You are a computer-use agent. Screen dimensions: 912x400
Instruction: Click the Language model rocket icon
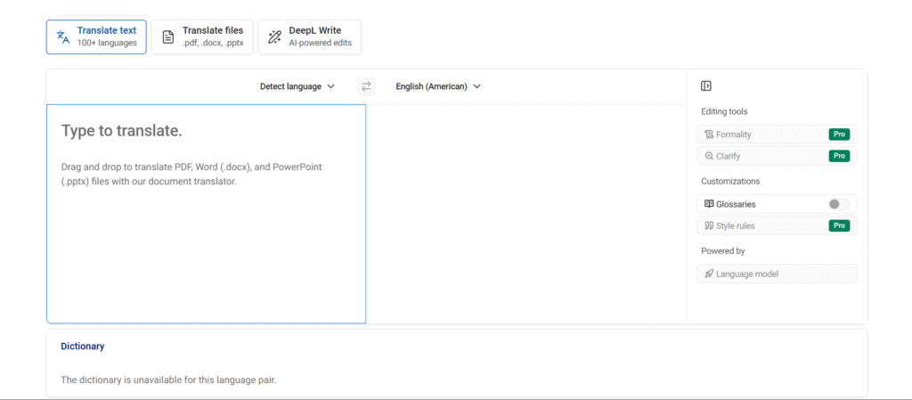tap(709, 274)
